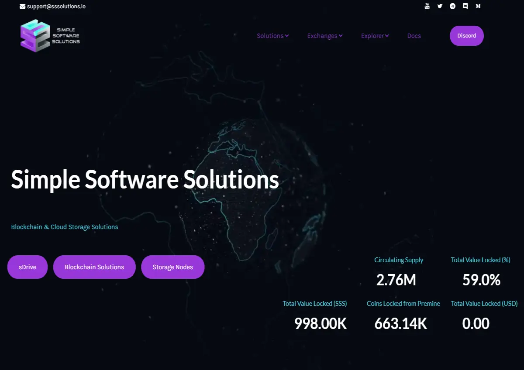524x370 pixels.
Task: Open the YouTube social icon
Action: 427,6
